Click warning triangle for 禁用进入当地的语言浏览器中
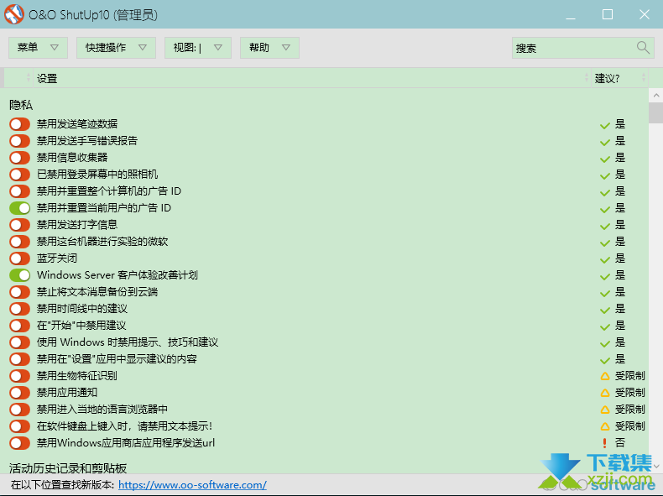The width and height of the screenshot is (663, 496). pyautogui.click(x=605, y=410)
